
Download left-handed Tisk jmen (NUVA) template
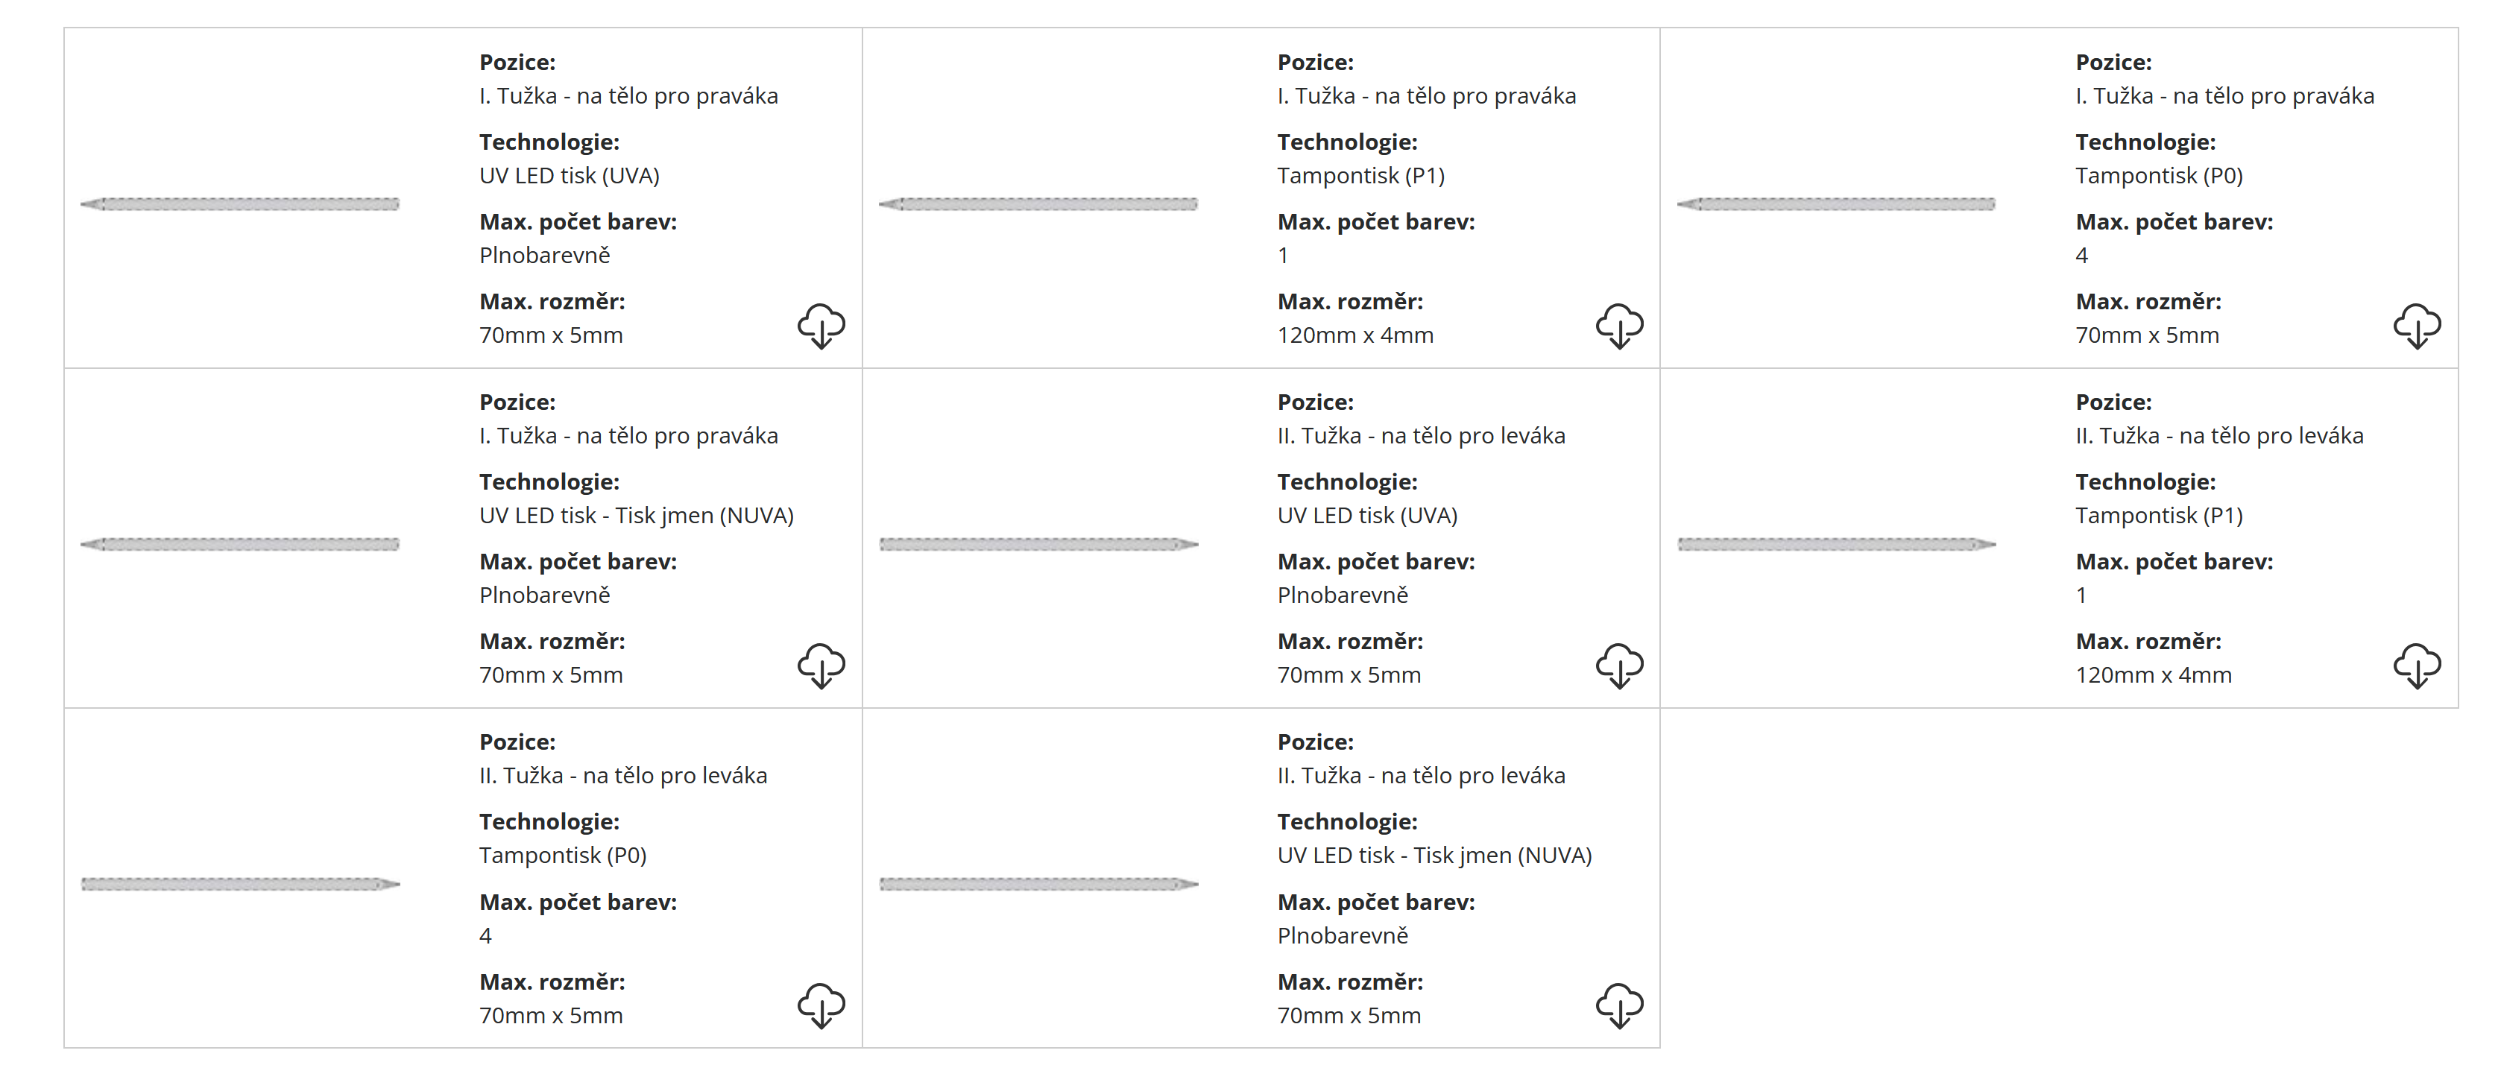[x=1618, y=1005]
